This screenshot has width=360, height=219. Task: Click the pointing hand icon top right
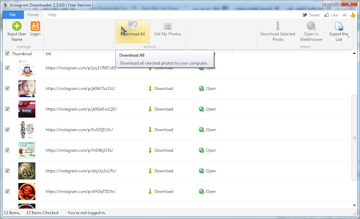[x=353, y=15]
